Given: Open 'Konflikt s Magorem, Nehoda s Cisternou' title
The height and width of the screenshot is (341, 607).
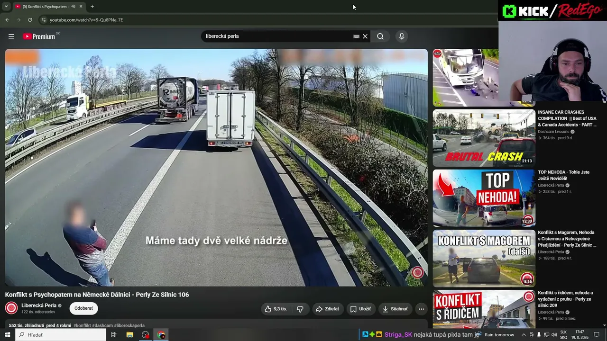Looking at the screenshot, I should [x=567, y=239].
